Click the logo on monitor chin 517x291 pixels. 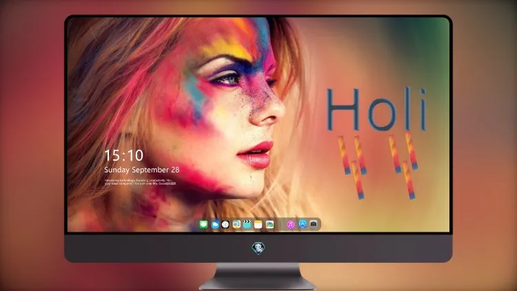point(258,248)
